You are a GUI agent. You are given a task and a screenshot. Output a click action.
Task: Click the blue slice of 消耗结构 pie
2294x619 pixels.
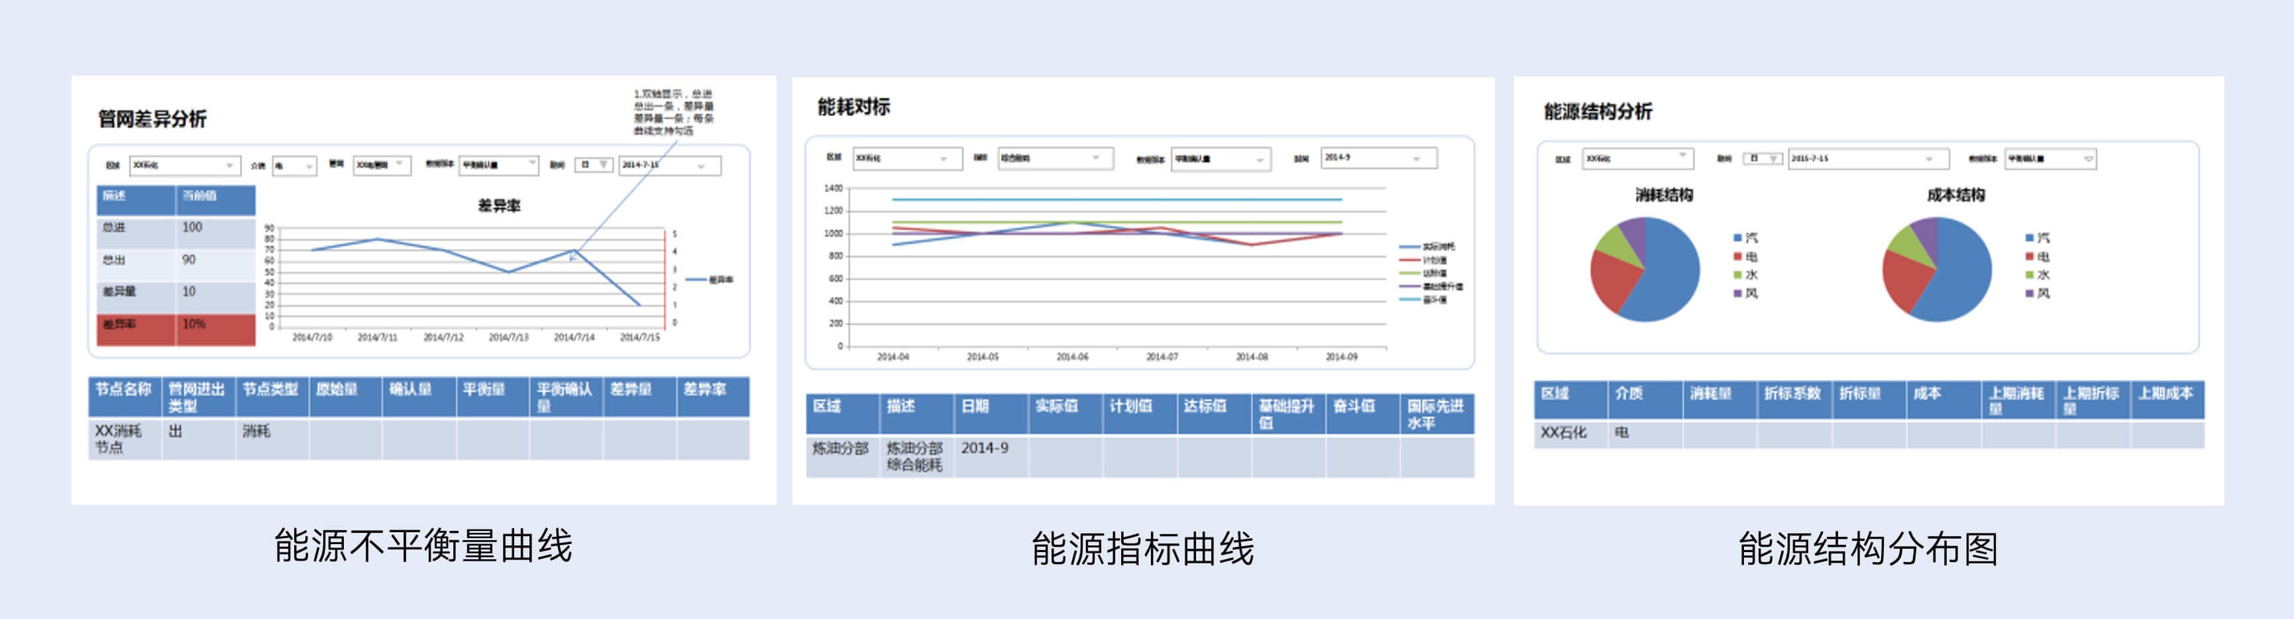pos(1665,276)
